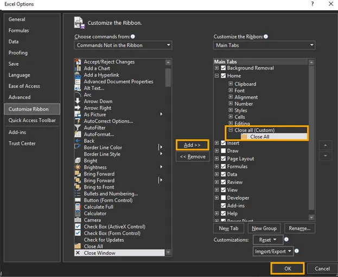338x277 pixels.
Task: Click the Move Down arrow button
Action: coord(326,156)
